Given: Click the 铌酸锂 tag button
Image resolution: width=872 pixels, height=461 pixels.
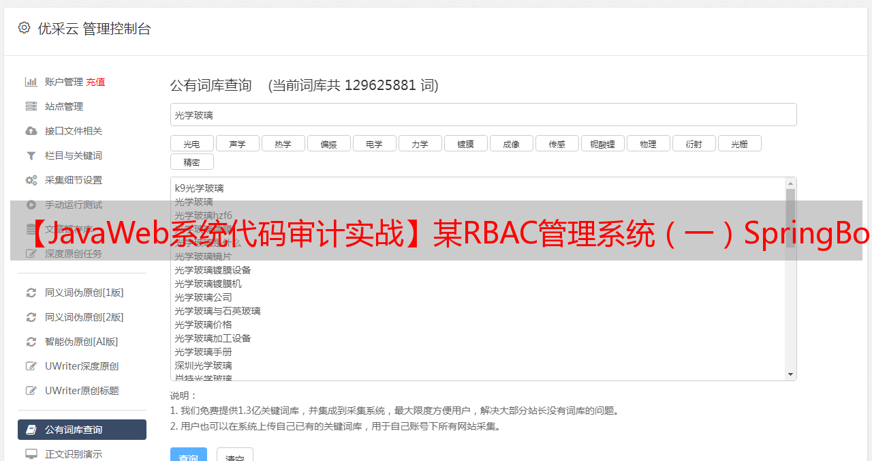Looking at the screenshot, I should tap(602, 143).
